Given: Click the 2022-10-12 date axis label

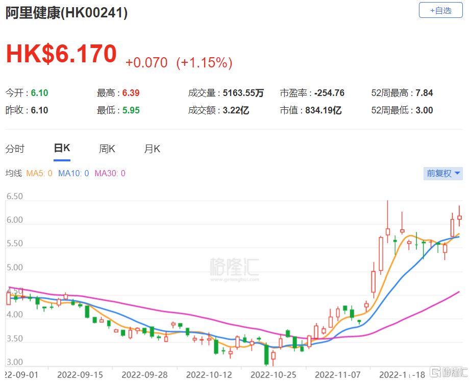Looking at the screenshot, I should (x=209, y=375).
